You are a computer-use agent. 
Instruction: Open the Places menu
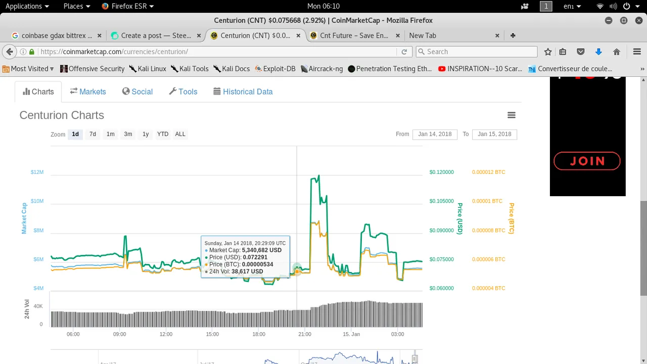(x=77, y=6)
